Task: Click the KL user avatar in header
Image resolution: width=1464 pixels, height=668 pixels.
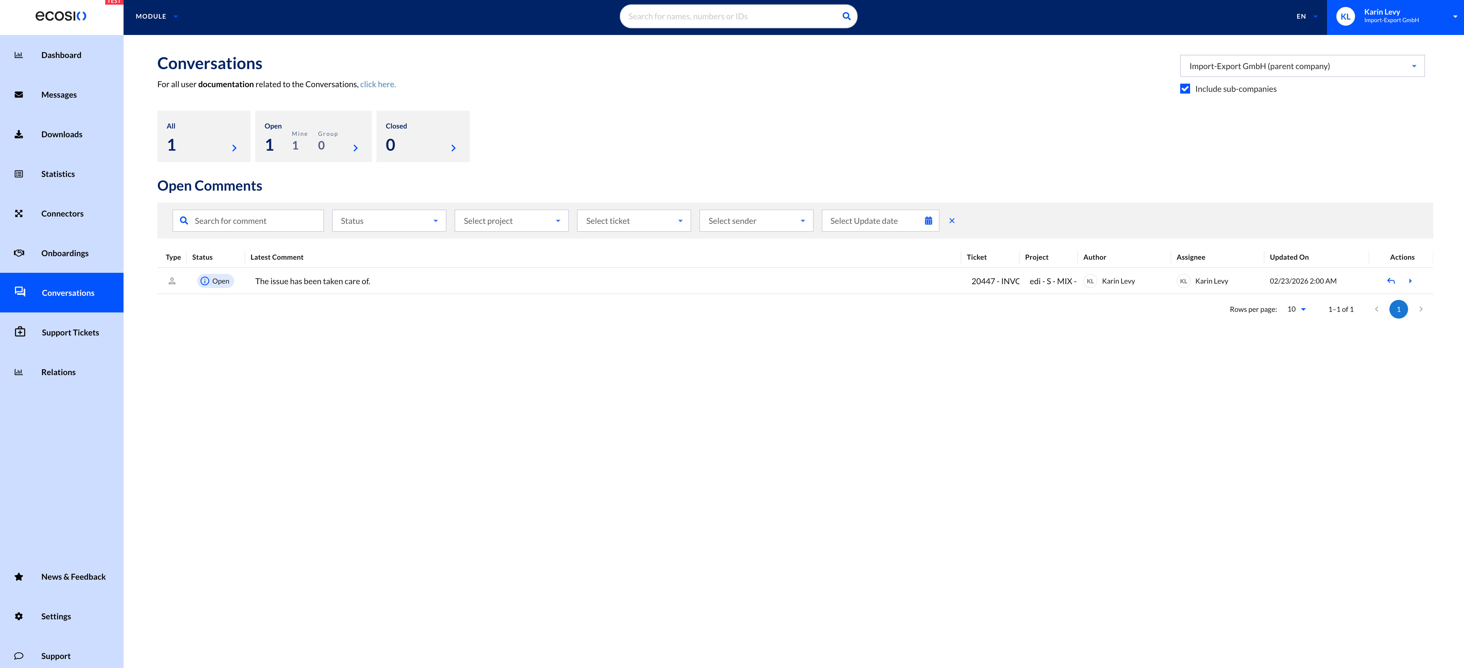Action: (1345, 17)
